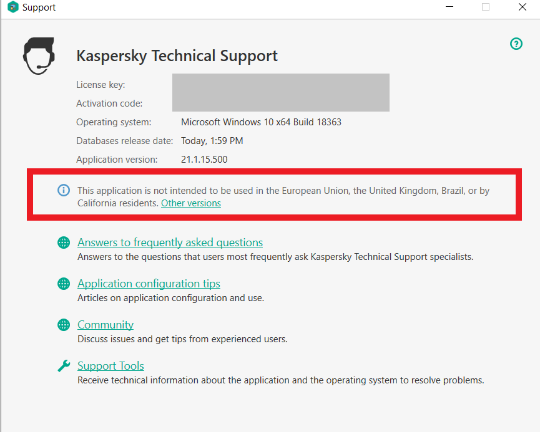Click the headset support agent icon
This screenshot has height=432, width=540.
click(39, 56)
